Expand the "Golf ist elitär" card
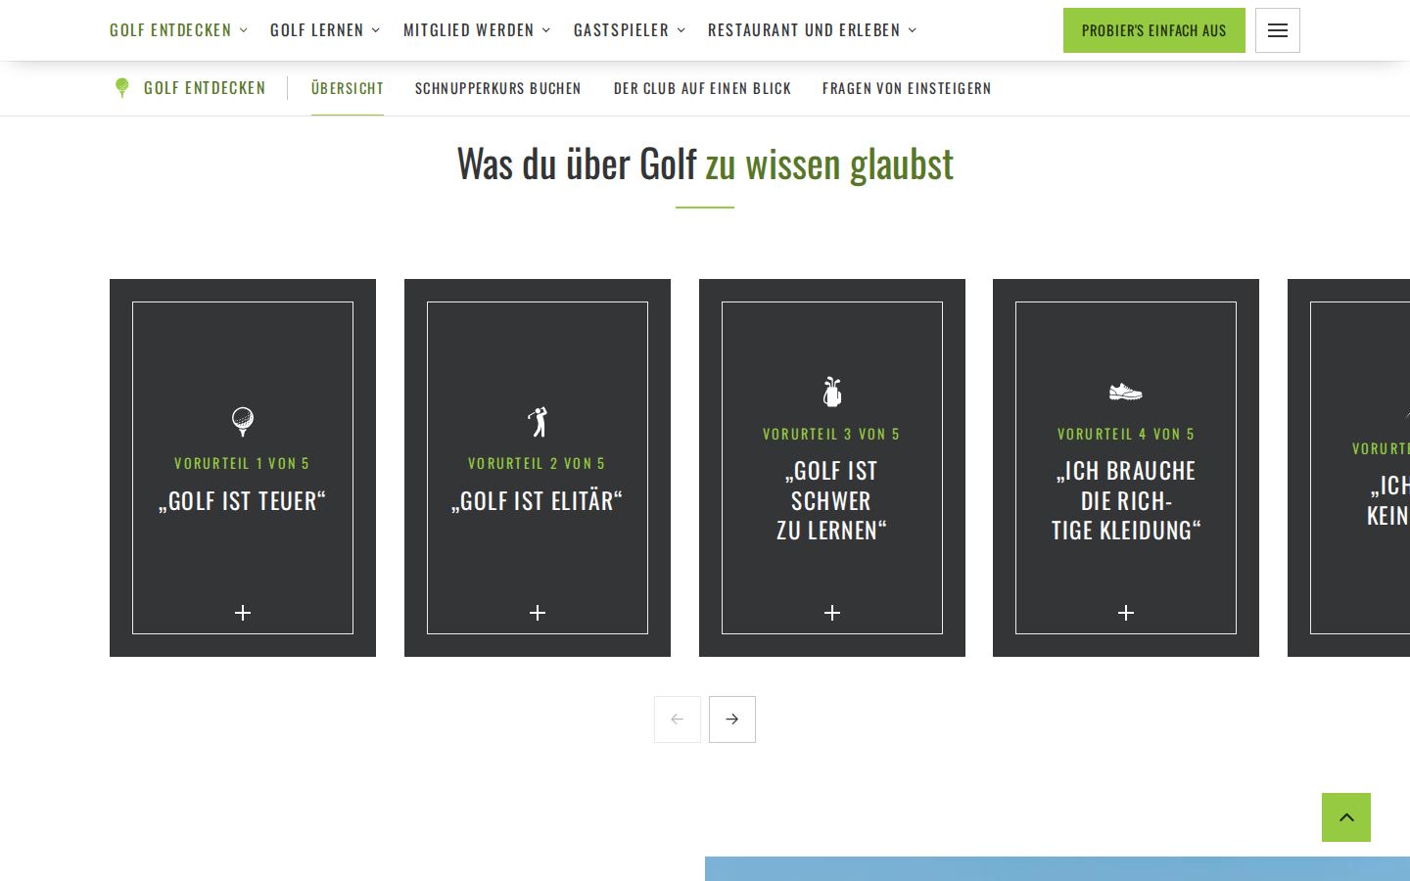This screenshot has height=881, width=1410. pyautogui.click(x=538, y=613)
